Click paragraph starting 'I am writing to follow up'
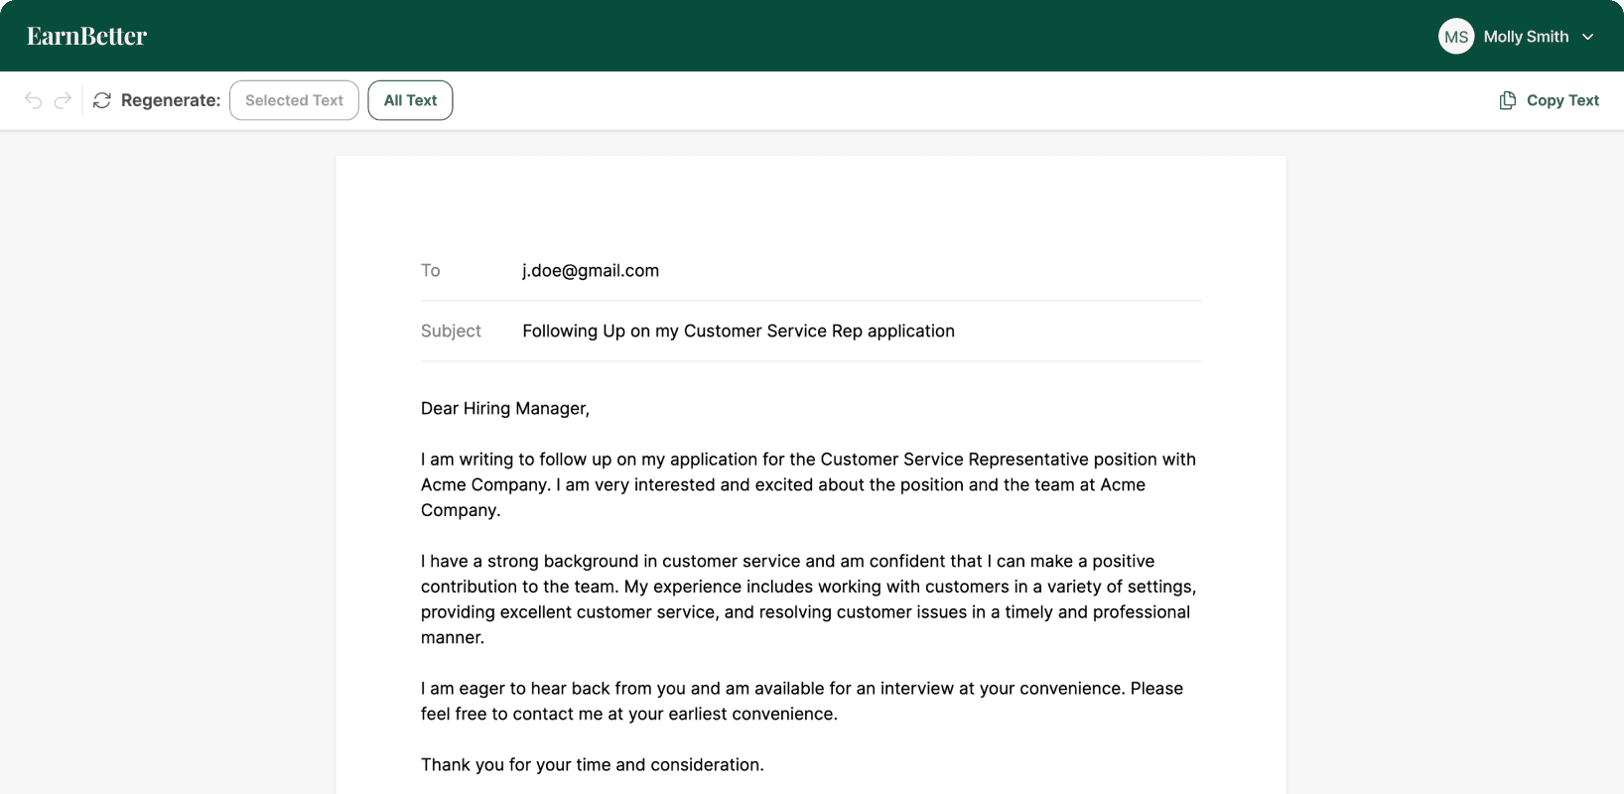The height and width of the screenshot is (794, 1624). coord(809,484)
